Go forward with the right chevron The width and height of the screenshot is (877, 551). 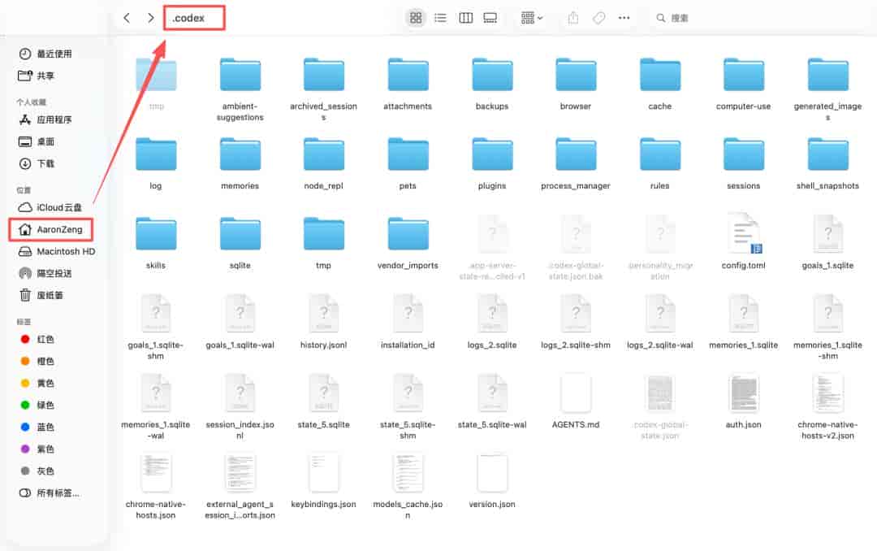pyautogui.click(x=150, y=18)
